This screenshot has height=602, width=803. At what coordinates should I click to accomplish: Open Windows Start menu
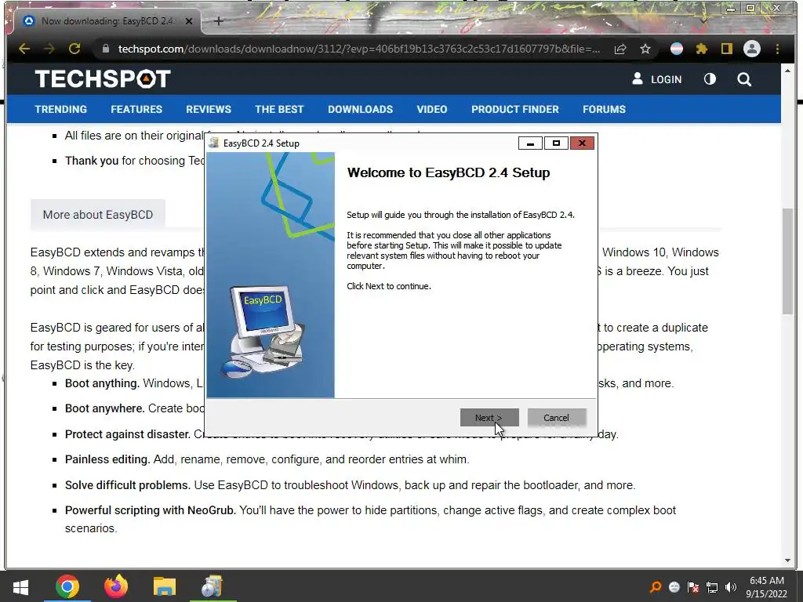pyautogui.click(x=20, y=586)
